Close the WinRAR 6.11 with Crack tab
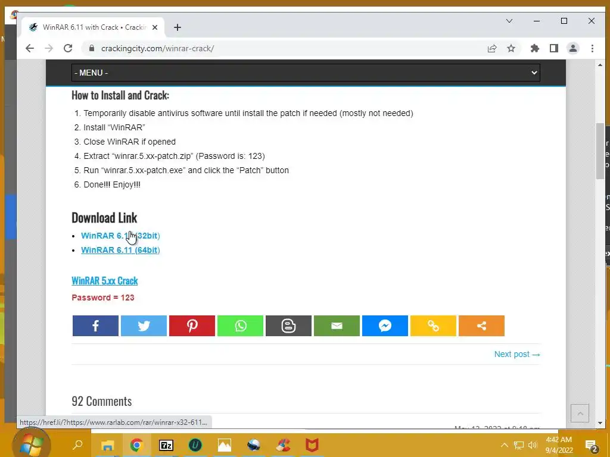The image size is (610, 457). [x=155, y=27]
